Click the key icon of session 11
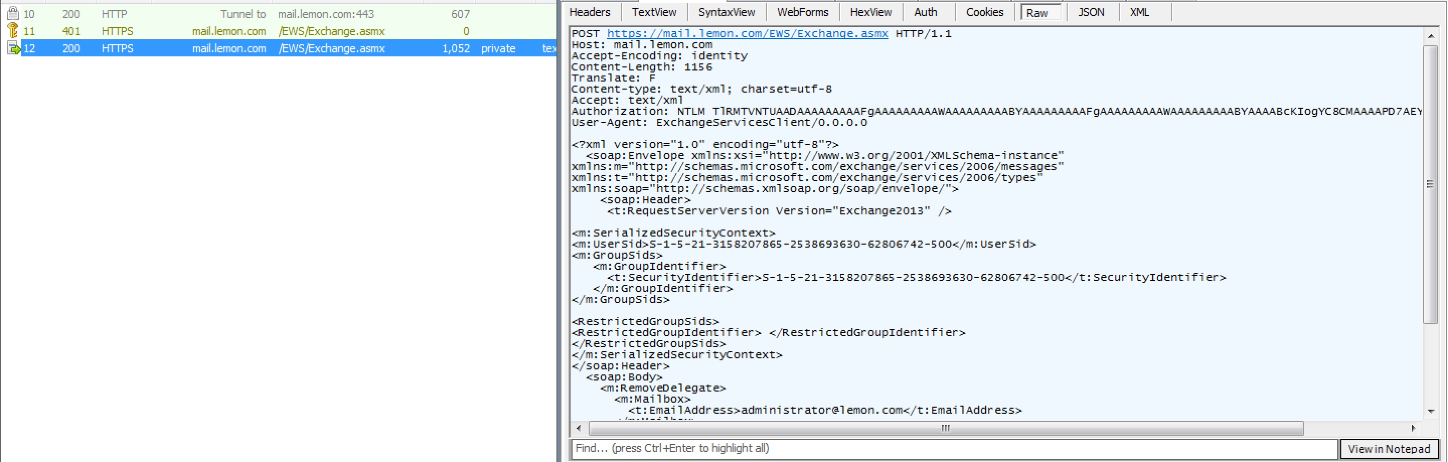The height and width of the screenshot is (462, 1448). coord(13,30)
